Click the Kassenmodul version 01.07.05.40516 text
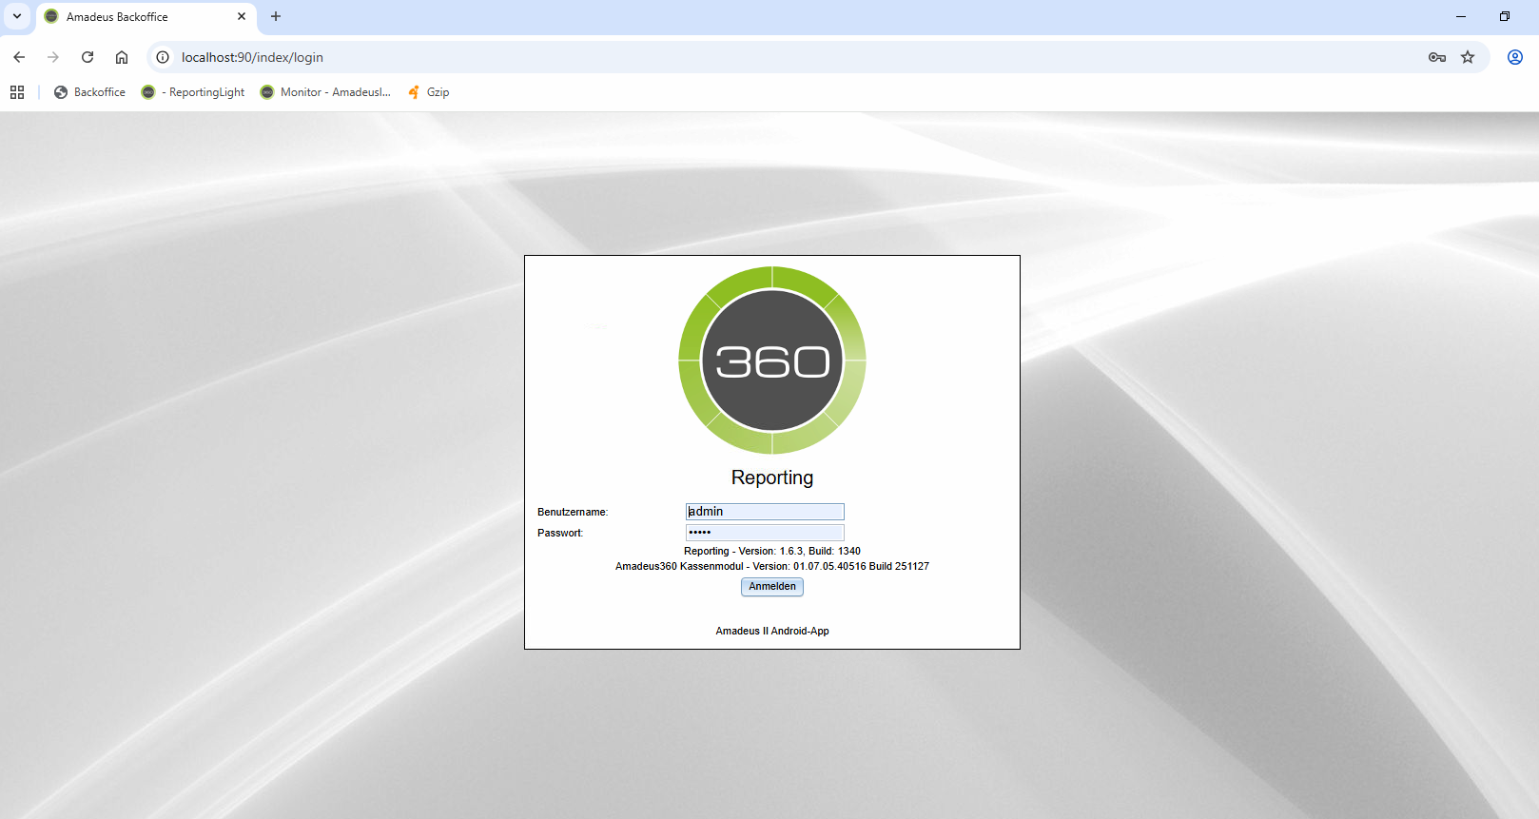This screenshot has width=1539, height=819. [772, 566]
